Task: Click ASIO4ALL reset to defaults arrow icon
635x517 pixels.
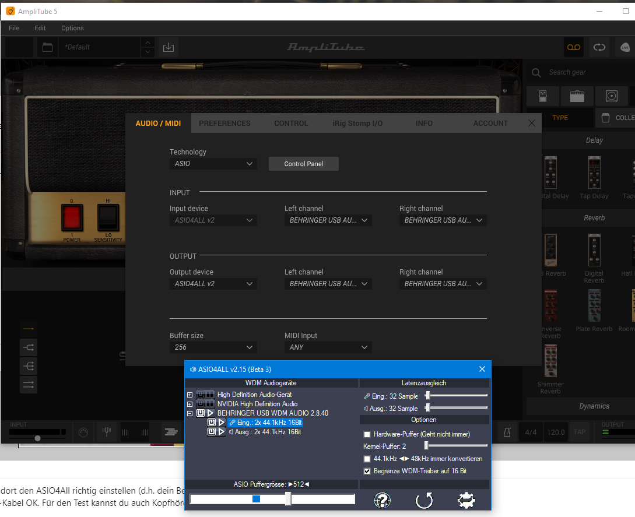Action: [424, 501]
